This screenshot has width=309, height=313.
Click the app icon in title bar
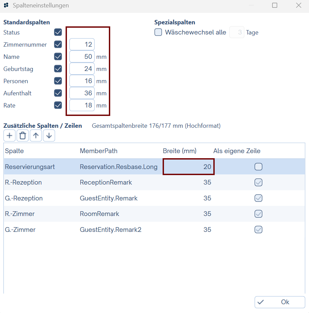click(x=6, y=5)
